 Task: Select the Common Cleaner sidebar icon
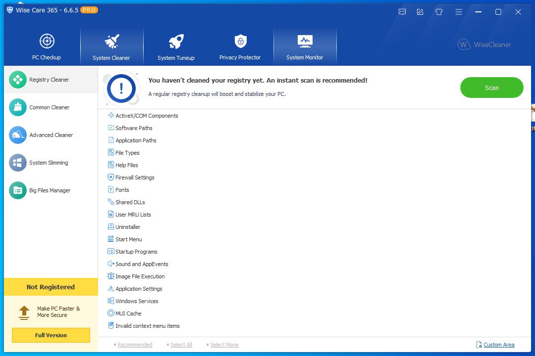coord(18,107)
